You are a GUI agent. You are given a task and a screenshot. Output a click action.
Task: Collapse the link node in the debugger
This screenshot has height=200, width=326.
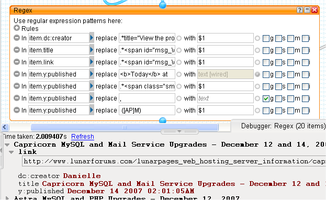pyautogui.click(x=12, y=152)
